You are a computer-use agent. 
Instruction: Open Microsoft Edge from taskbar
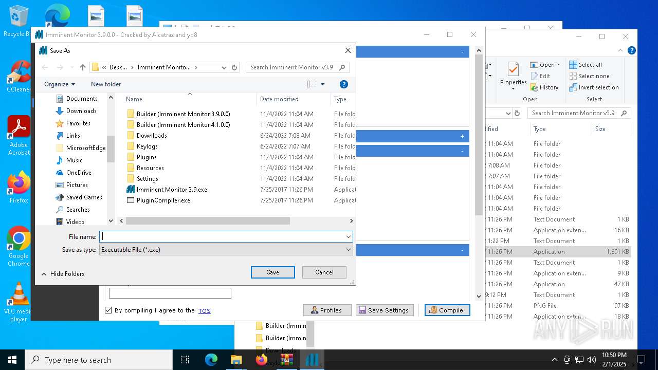211,360
